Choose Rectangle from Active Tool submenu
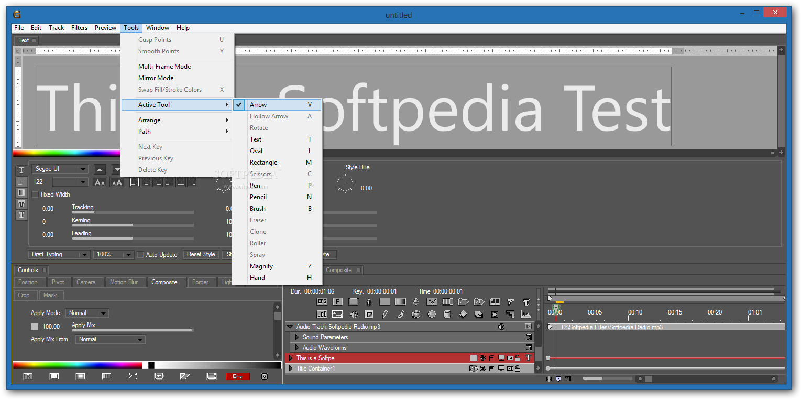Viewport: 802px width, 400px height. click(277, 163)
